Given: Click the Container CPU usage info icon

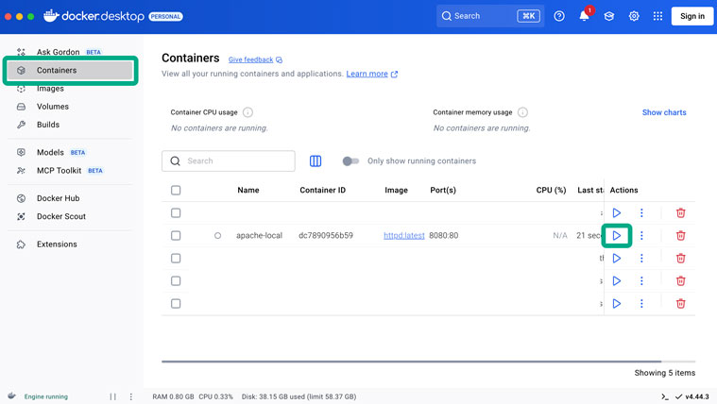Looking at the screenshot, I should point(248,112).
